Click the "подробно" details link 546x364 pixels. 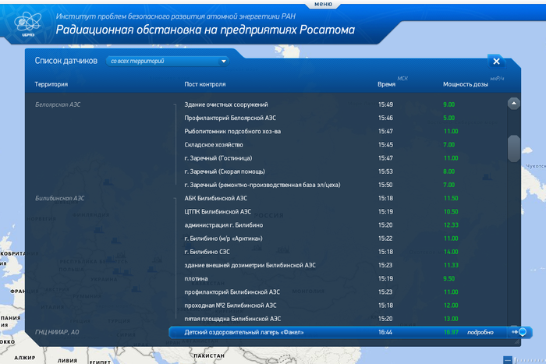tap(480, 332)
